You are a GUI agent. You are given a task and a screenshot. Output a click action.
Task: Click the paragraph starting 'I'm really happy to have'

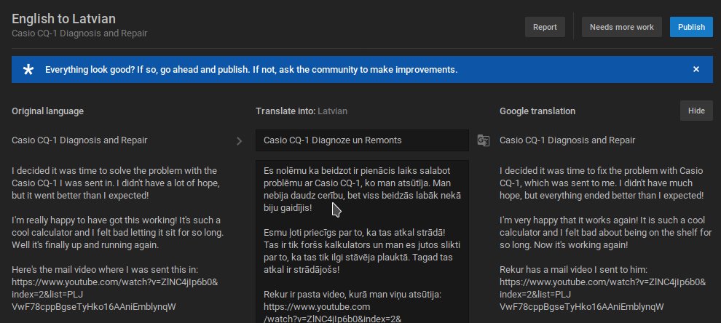(x=118, y=233)
